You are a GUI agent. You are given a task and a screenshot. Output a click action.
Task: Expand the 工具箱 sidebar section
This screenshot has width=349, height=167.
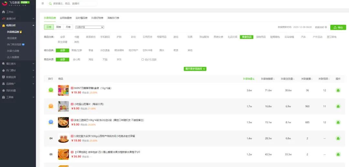coord(33,97)
